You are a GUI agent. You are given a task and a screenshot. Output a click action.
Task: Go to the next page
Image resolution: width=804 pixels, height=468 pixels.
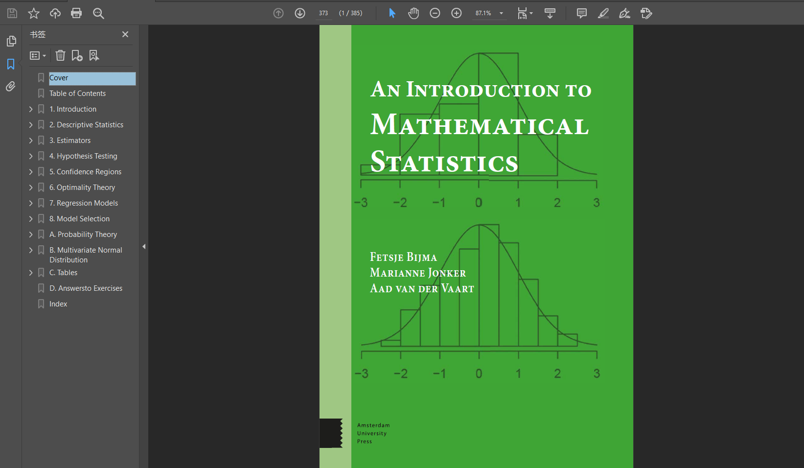click(x=300, y=13)
